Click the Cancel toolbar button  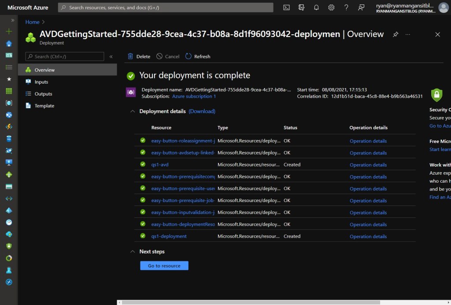(168, 56)
